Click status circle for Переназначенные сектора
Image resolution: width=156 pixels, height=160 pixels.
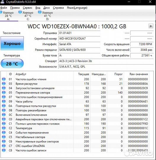pyautogui.click(x=4, y=92)
